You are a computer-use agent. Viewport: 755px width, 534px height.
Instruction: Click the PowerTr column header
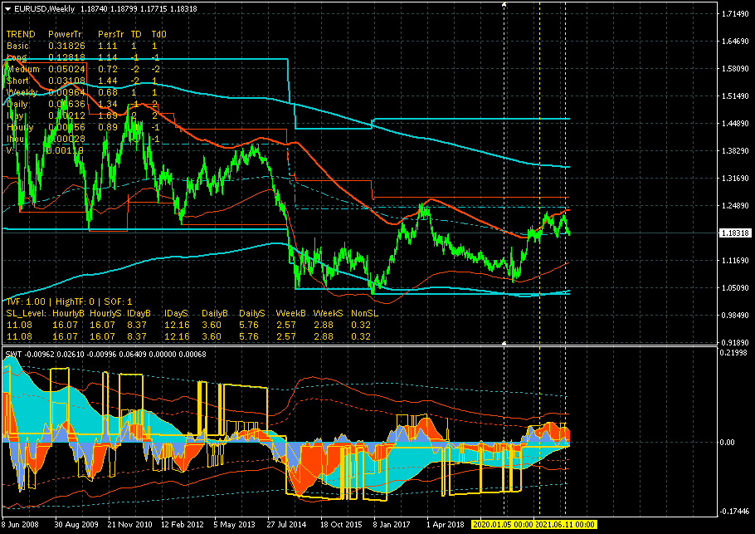coord(65,34)
